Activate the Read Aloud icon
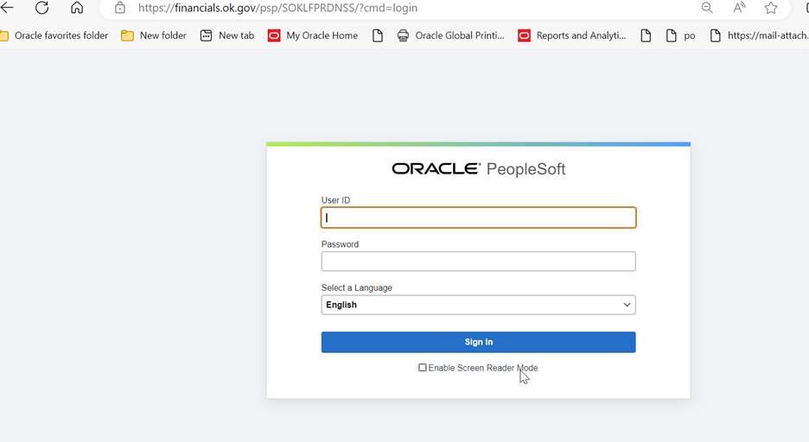This screenshot has height=442, width=809. click(x=739, y=8)
